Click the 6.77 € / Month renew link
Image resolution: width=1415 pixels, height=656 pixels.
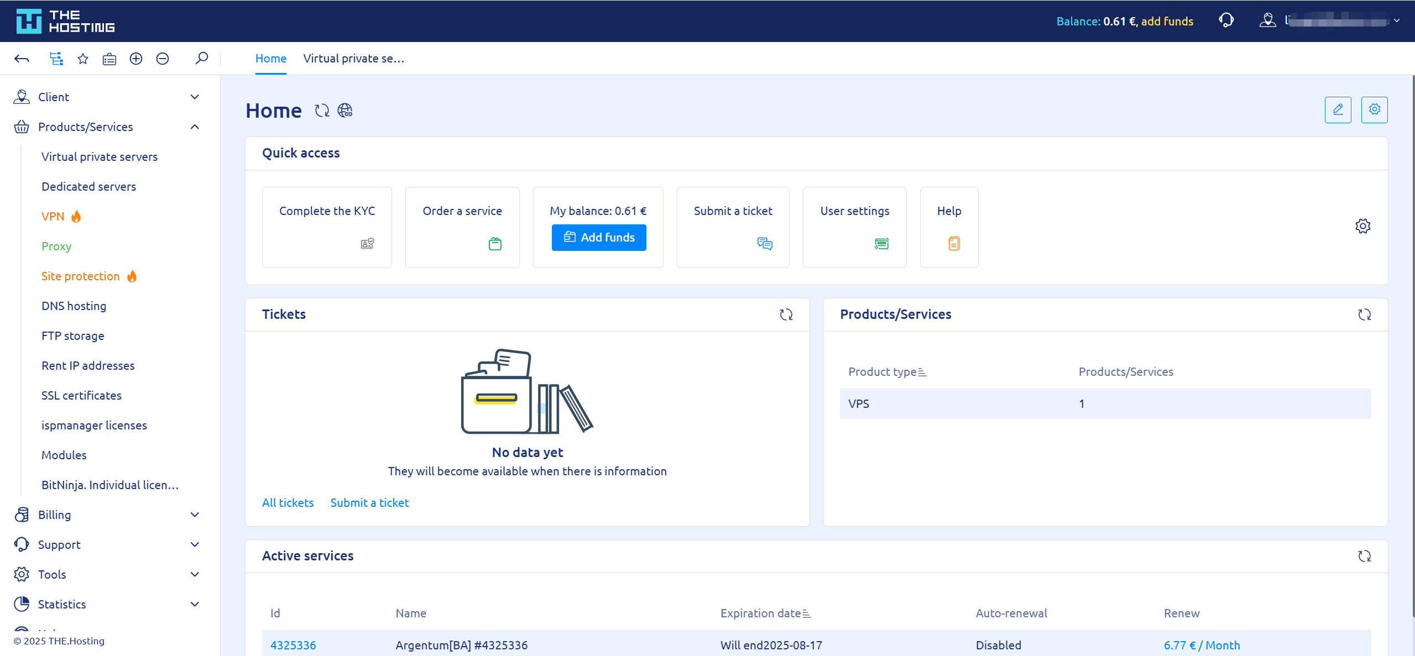[1202, 645]
